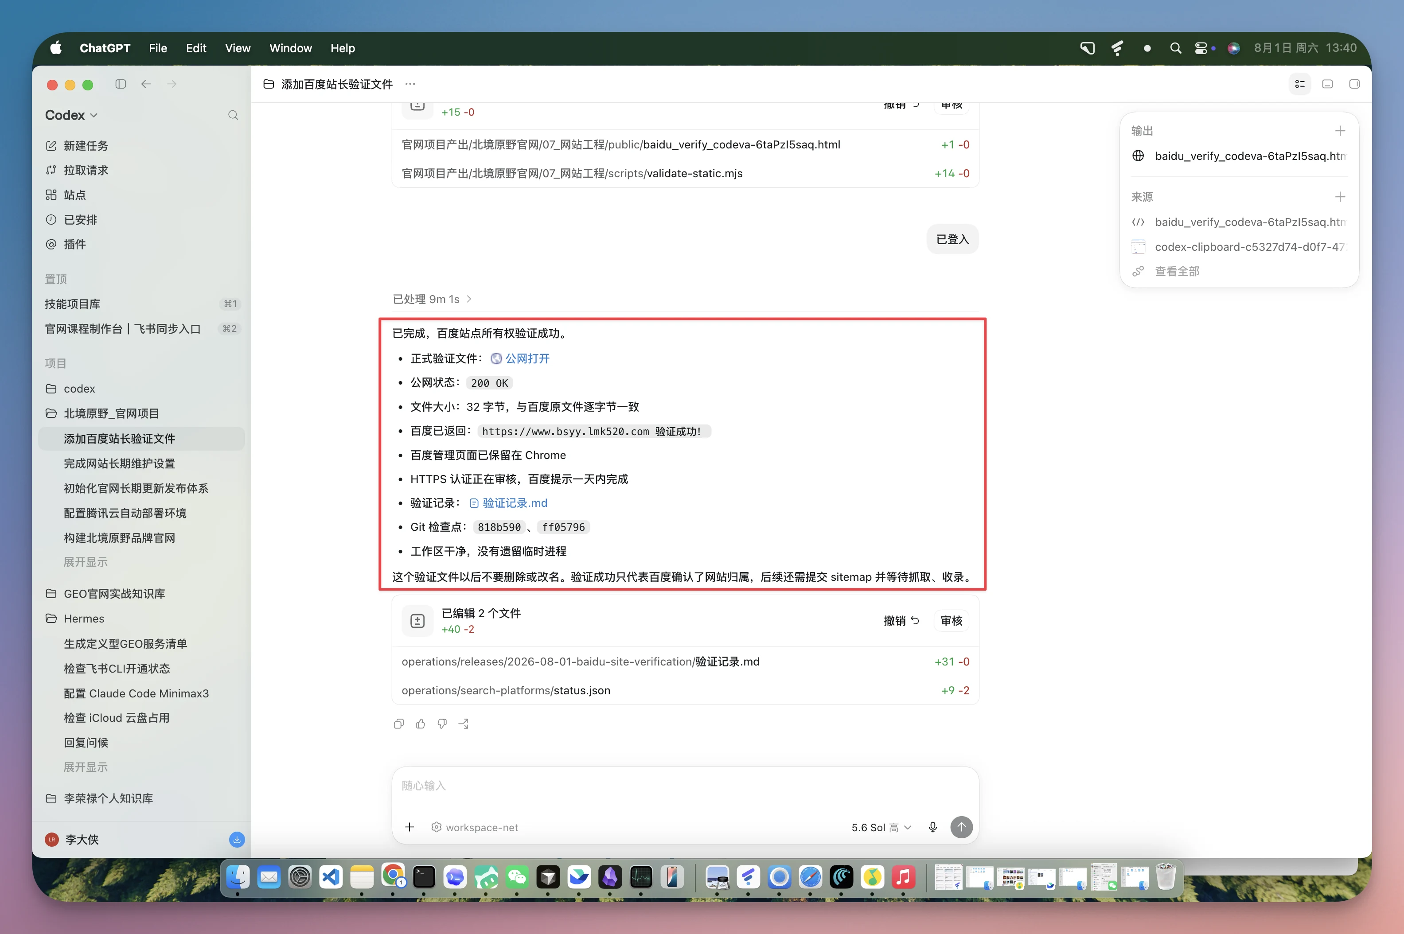Toggle the bottom panel layout icon
Viewport: 1404px width, 934px height.
[x=1327, y=84]
